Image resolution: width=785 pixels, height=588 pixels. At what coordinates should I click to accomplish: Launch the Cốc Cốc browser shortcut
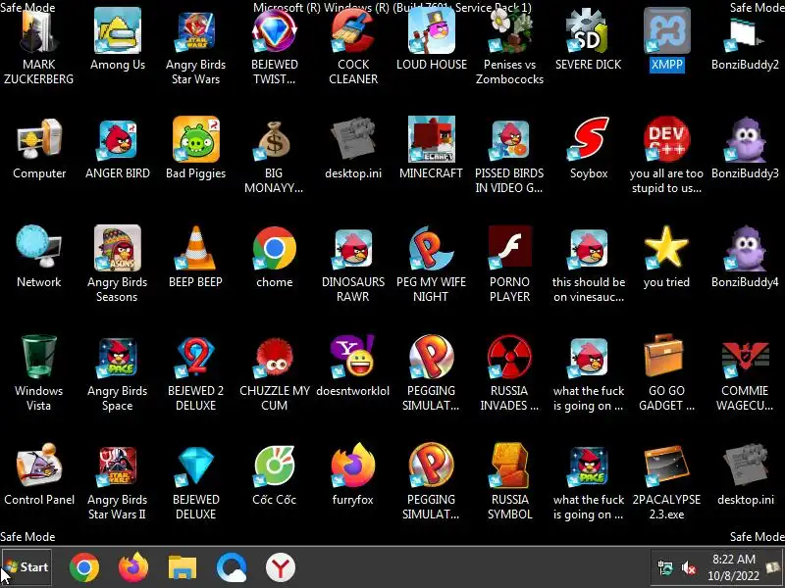coord(275,466)
